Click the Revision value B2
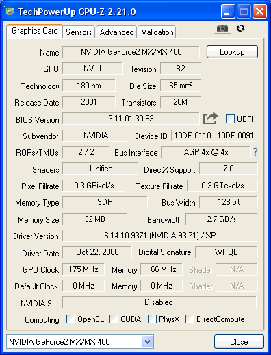Image resolution: width=271 pixels, height=355 pixels. click(x=181, y=69)
